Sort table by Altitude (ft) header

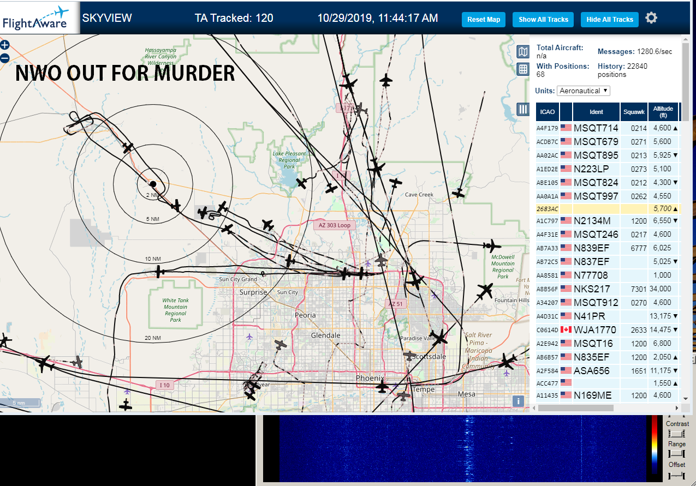663,112
